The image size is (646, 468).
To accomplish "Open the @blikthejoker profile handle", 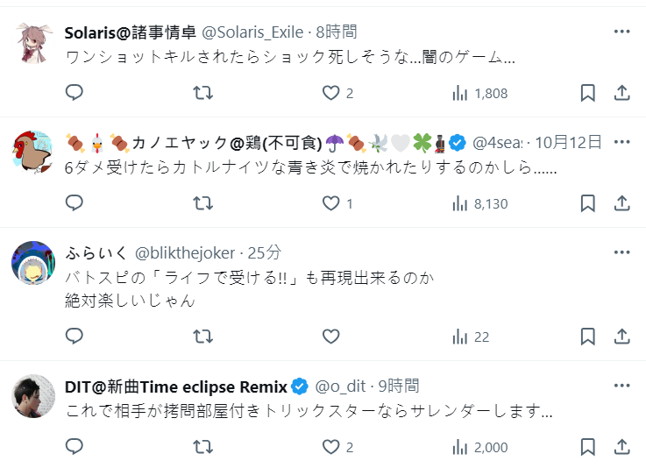I will pos(184,252).
